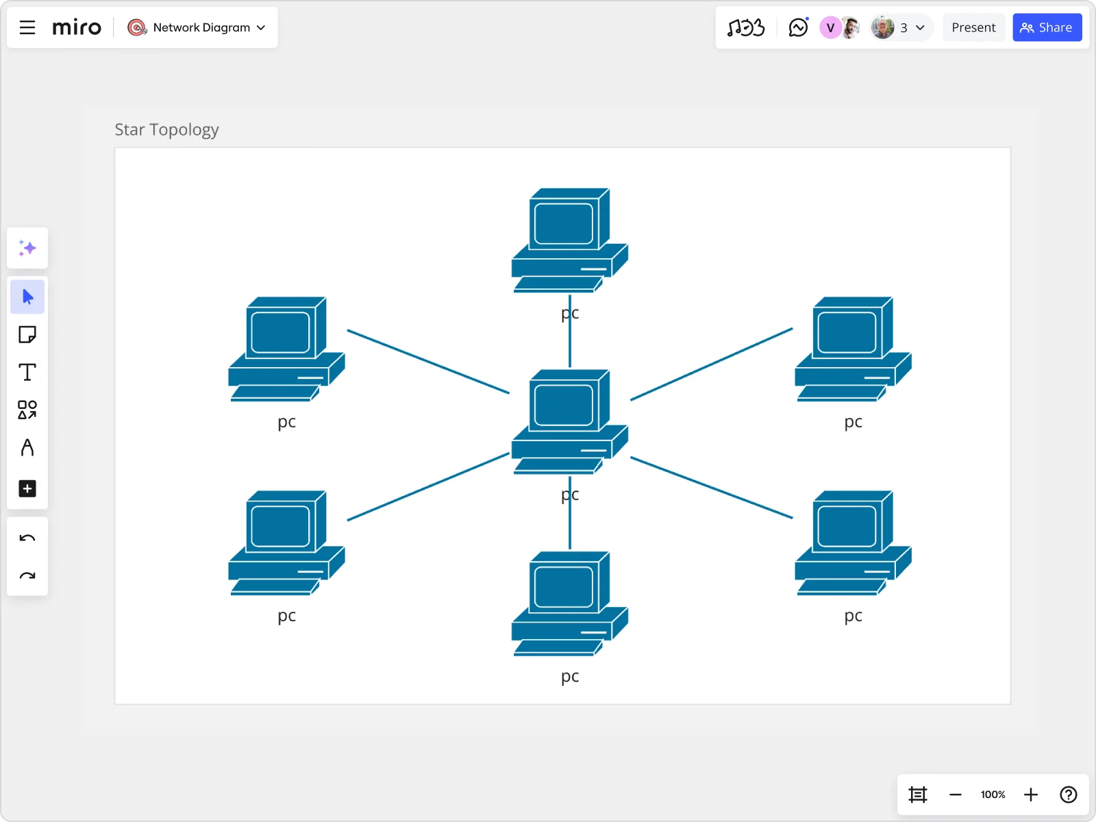Select the connector line from upper-left PC
The height and width of the screenshot is (822, 1096).
[428, 362]
